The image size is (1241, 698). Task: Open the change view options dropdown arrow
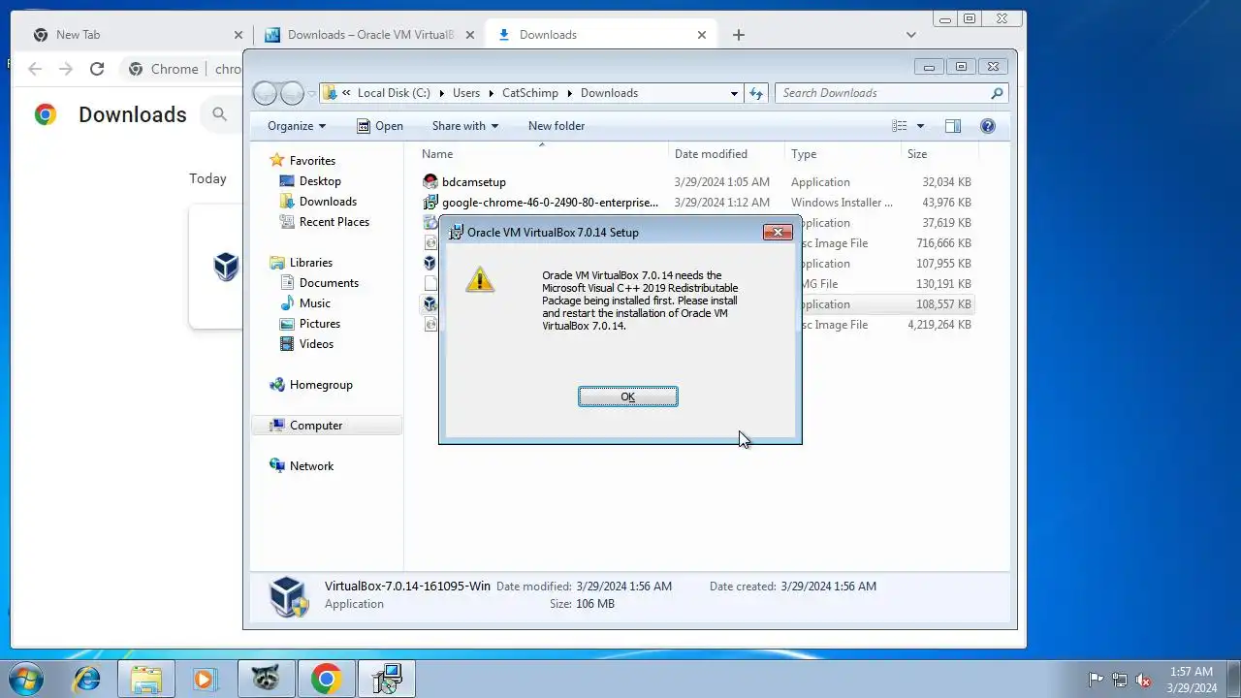click(920, 126)
